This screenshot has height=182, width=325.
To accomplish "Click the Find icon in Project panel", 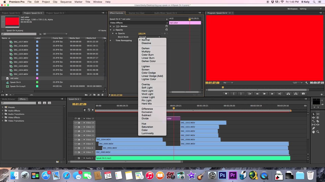I will pos(90,95).
